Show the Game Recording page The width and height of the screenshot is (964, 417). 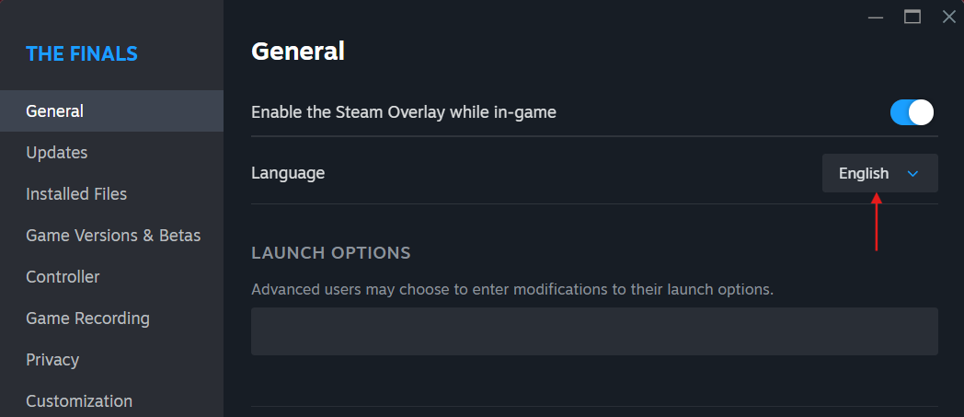click(87, 319)
